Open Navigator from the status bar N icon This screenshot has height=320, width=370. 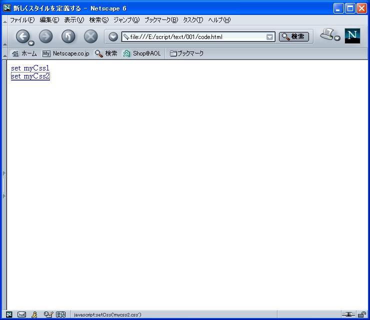pyautogui.click(x=9, y=314)
